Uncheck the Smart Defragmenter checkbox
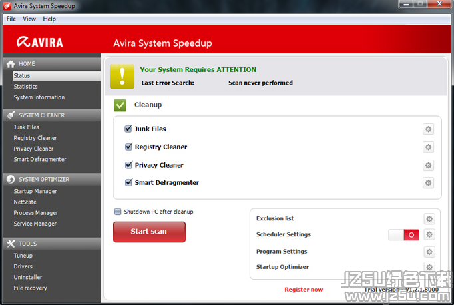The height and width of the screenshot is (305, 454). 128,182
